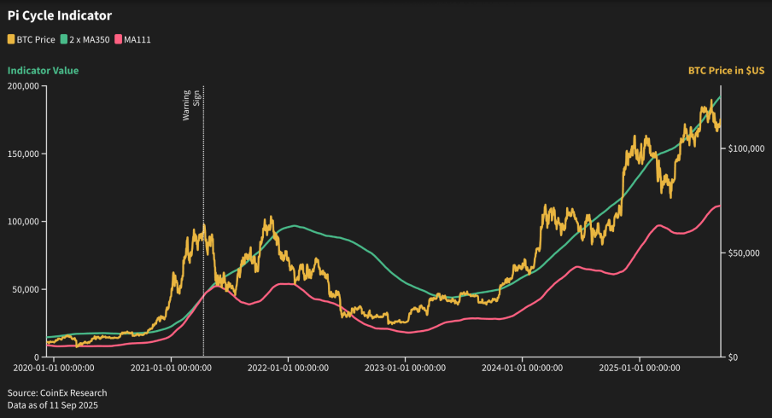Click the $50,000 right axis tick label
The height and width of the screenshot is (418, 772).
click(744, 253)
